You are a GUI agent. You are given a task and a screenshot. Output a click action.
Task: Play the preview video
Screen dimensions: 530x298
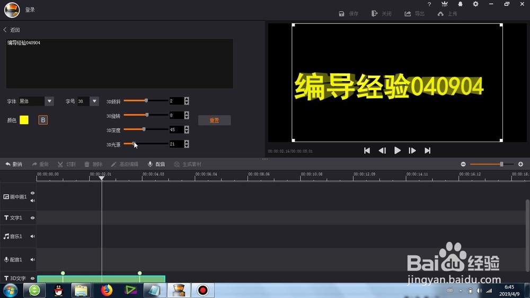(x=397, y=151)
